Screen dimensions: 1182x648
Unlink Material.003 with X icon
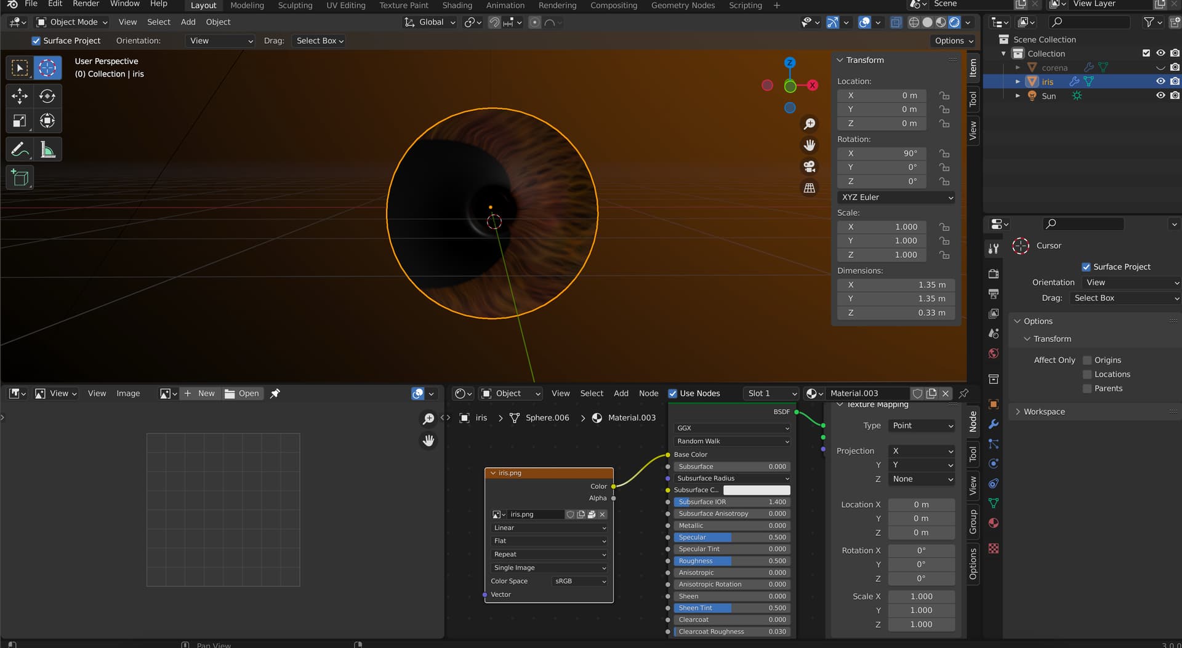(x=946, y=393)
